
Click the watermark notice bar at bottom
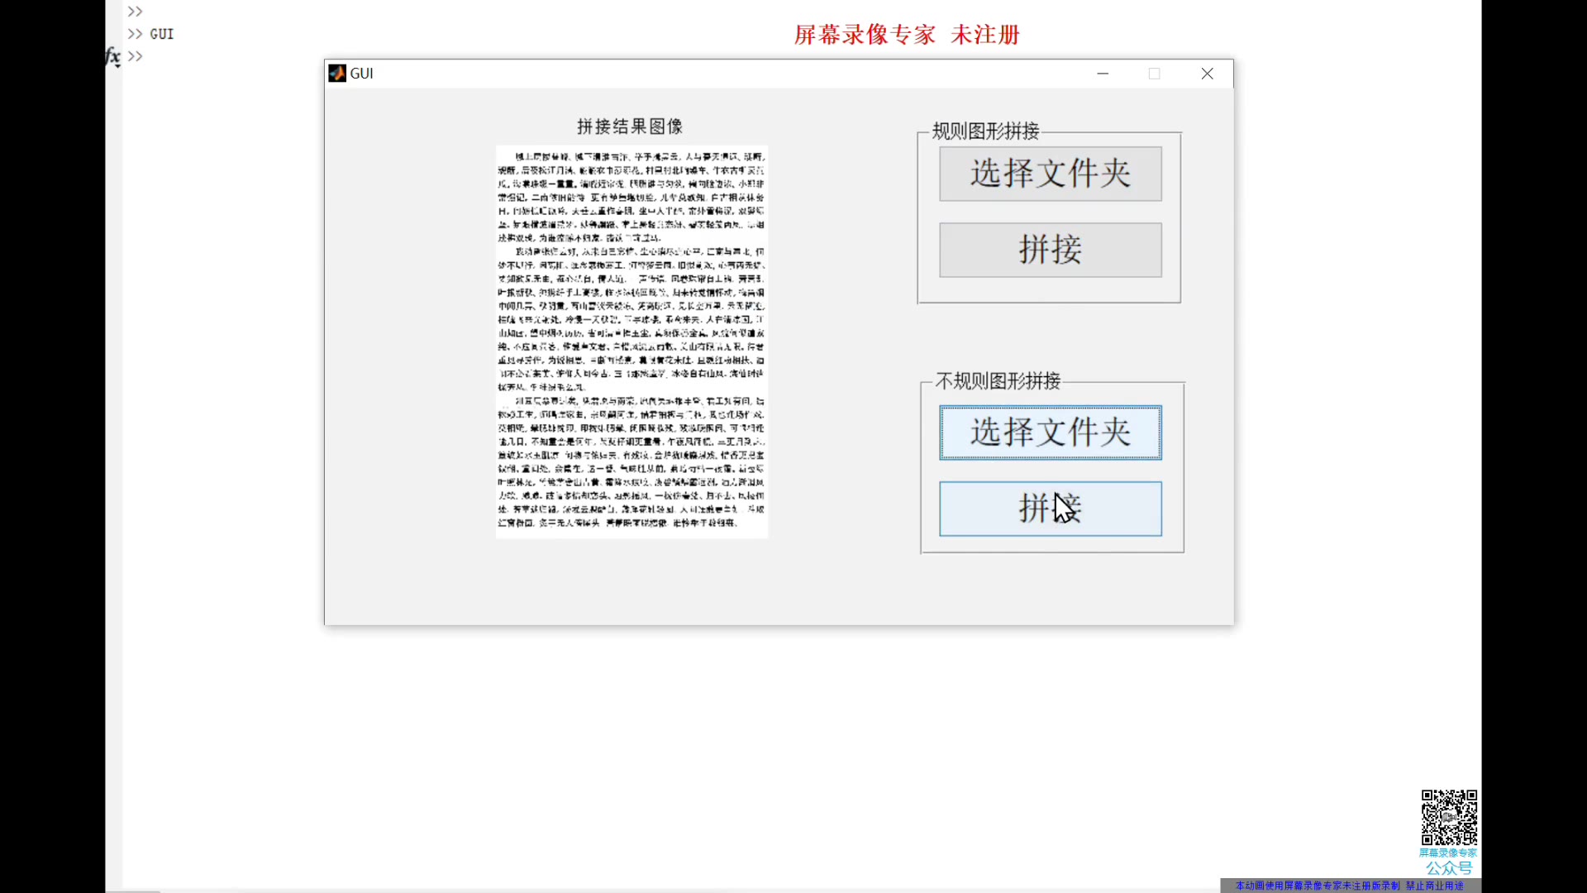coord(1353,885)
